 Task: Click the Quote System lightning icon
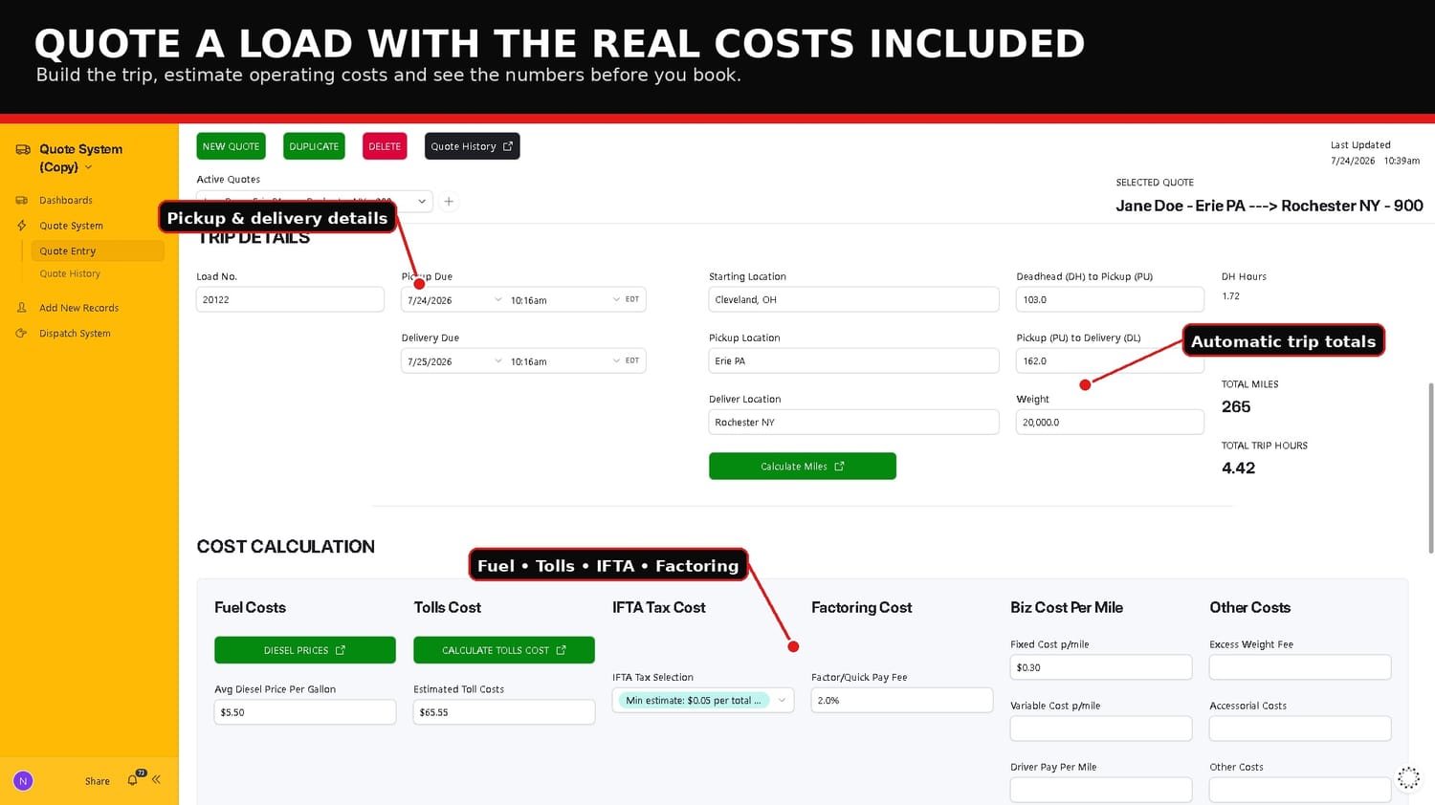[x=22, y=226]
